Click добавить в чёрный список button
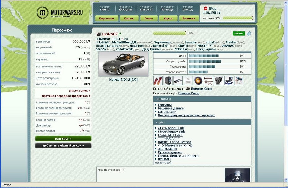The image size is (288, 188). pos(63,145)
